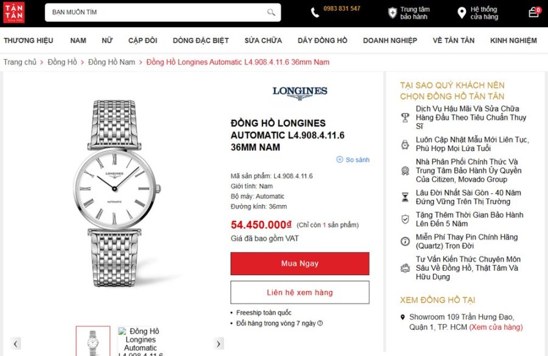This screenshot has width=548, height=356.
Task: Click the So sánh compare plus icon
Action: coord(340,160)
